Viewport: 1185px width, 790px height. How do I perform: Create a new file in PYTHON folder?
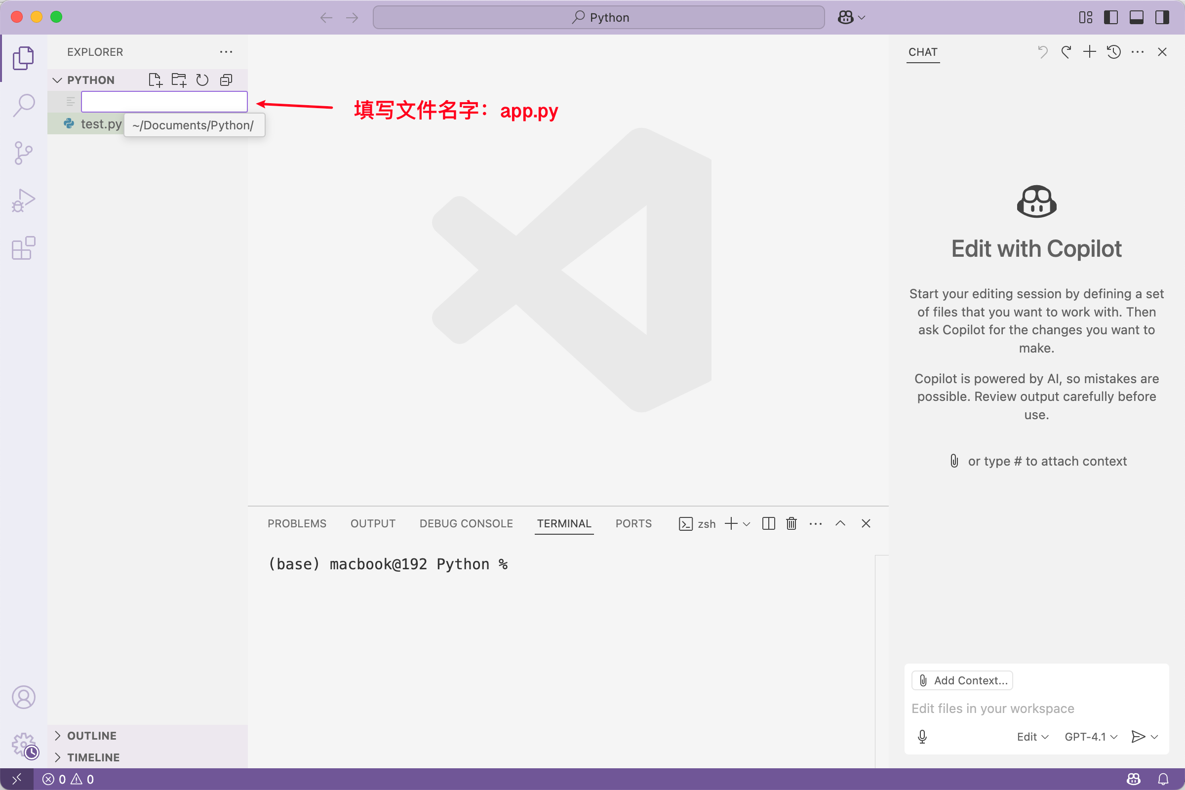[155, 79]
